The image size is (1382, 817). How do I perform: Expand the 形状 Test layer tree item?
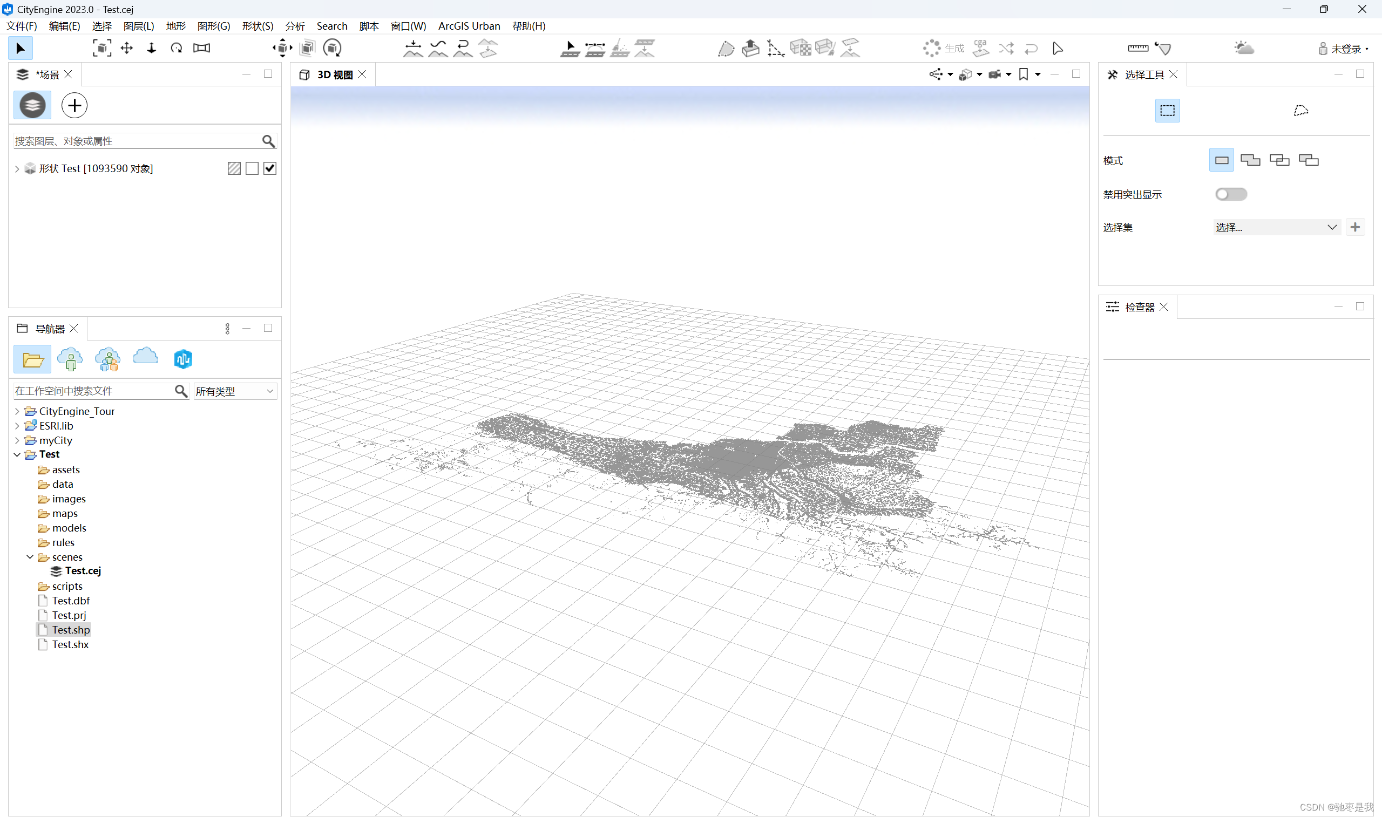(17, 168)
